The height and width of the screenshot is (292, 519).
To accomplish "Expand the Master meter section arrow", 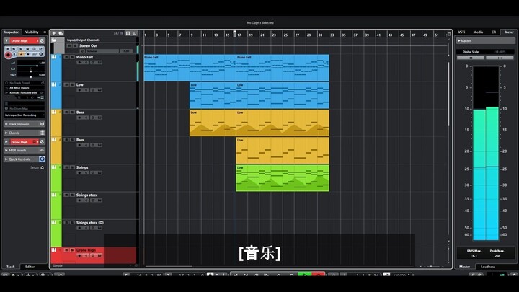I will pyautogui.click(x=458, y=40).
